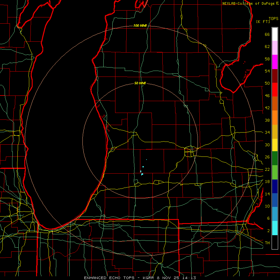Click the legend value 66
This screenshot has width=280, height=280.
pos(267,34)
